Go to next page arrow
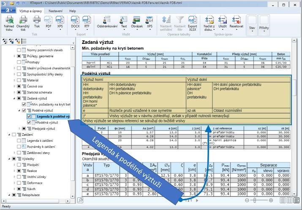The image size is (302, 210). [x=197, y=201]
